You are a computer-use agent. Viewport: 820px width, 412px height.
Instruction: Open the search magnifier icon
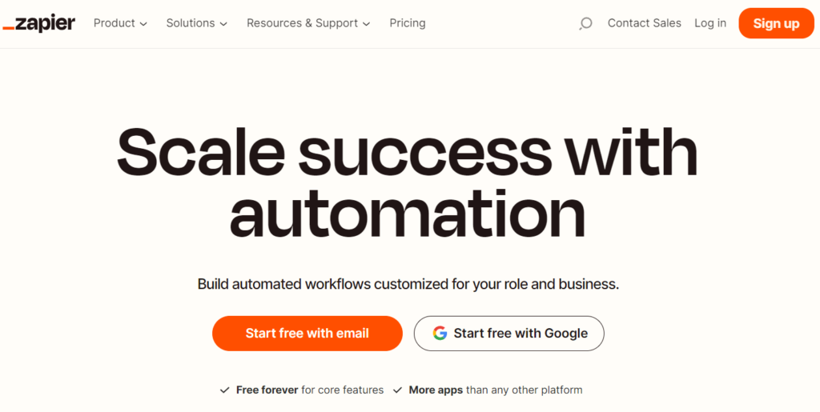tap(585, 23)
